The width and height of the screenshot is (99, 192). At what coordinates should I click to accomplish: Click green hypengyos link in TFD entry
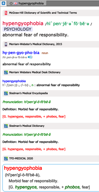(26, 187)
